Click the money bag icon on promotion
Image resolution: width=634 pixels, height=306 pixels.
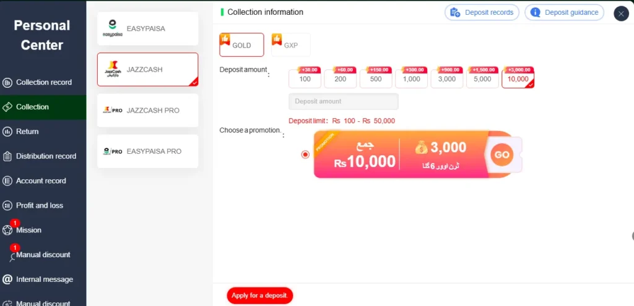[x=421, y=148]
